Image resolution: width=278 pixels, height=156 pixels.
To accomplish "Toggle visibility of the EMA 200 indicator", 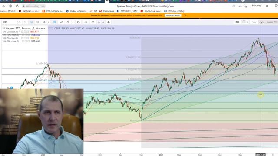I will 23,41.
